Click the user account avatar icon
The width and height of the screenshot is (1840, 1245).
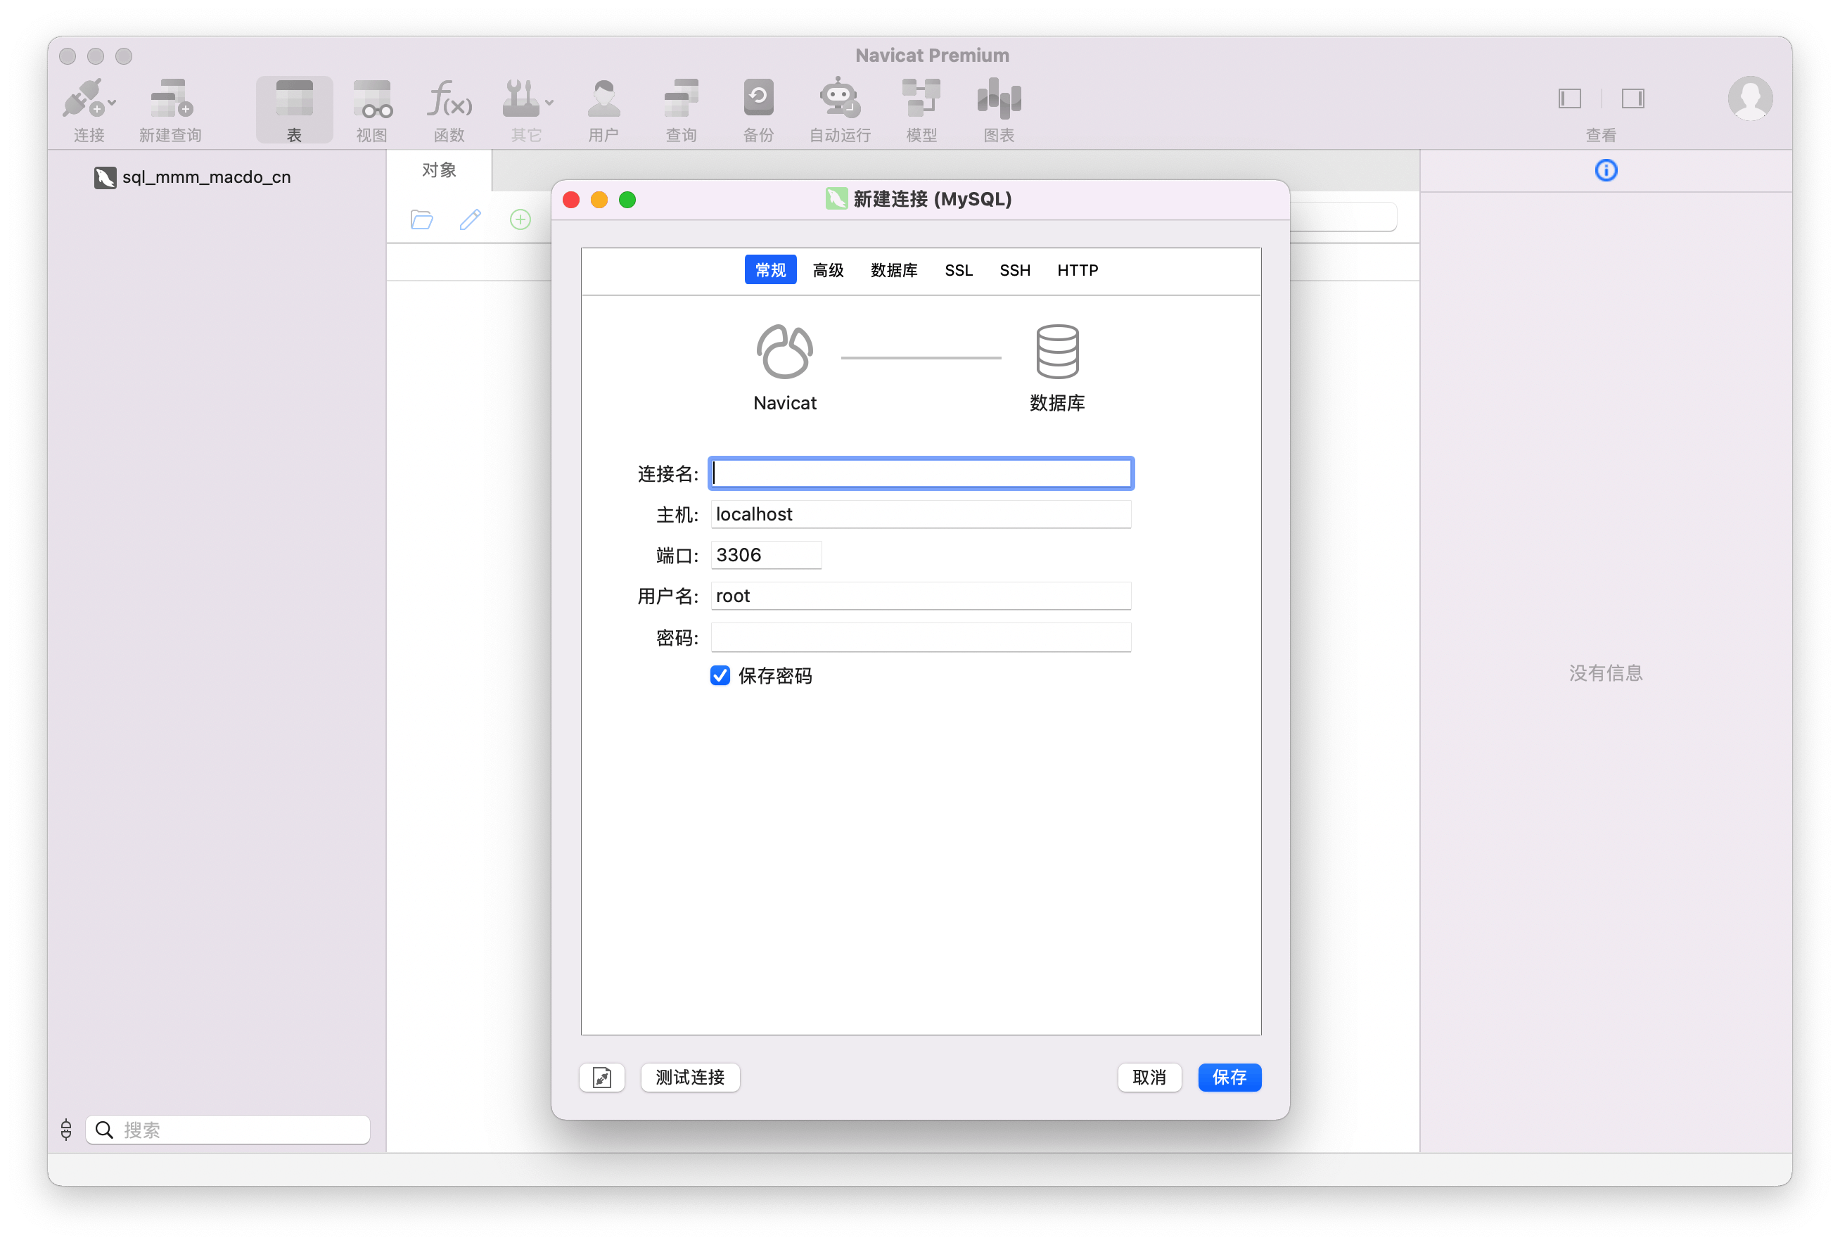(x=1750, y=98)
